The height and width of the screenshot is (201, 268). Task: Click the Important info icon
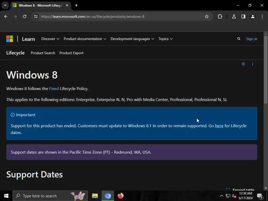pos(13,115)
